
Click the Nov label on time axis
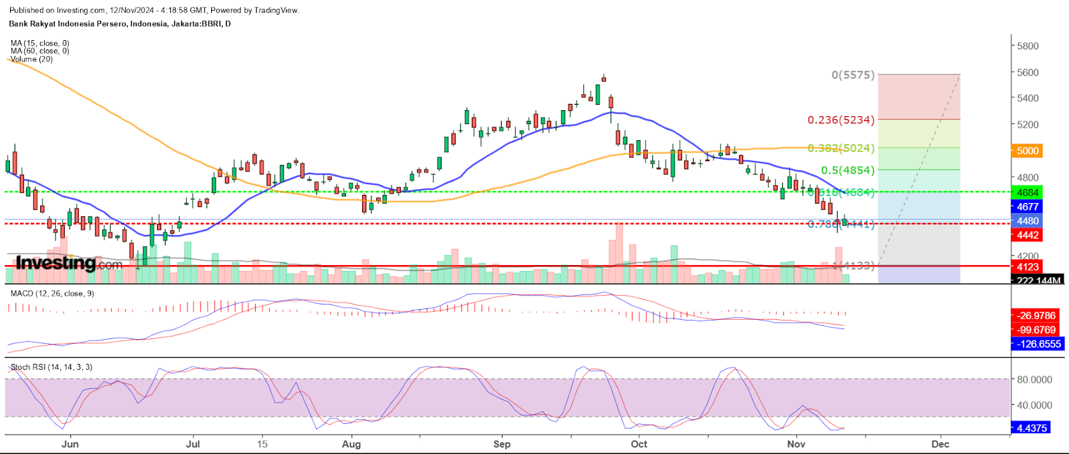pos(796,444)
